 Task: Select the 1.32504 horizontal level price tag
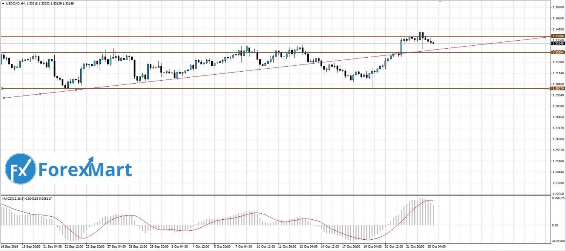(558, 52)
